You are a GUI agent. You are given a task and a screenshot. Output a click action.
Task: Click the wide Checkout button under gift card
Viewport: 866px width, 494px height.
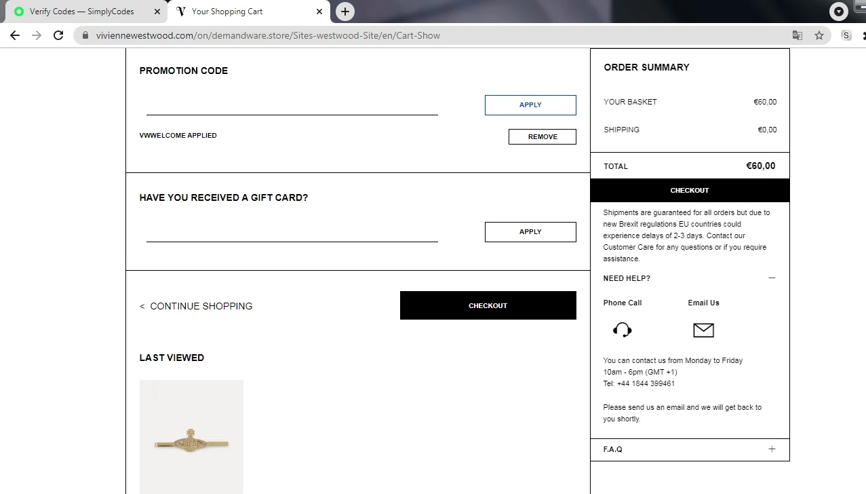pyautogui.click(x=488, y=305)
